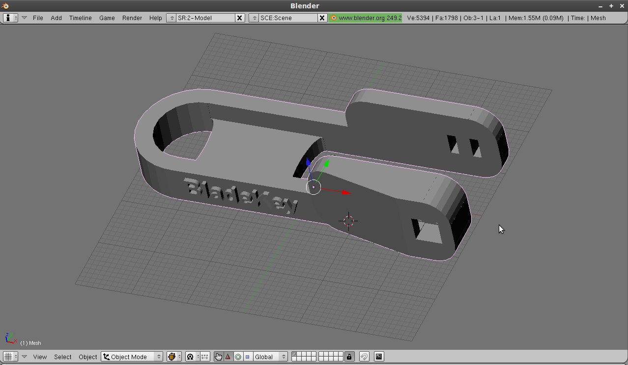The height and width of the screenshot is (365, 628).
Task: Open the File menu
Action: click(x=38, y=18)
